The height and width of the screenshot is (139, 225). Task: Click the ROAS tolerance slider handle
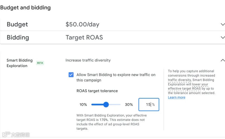[x=106, y=105]
